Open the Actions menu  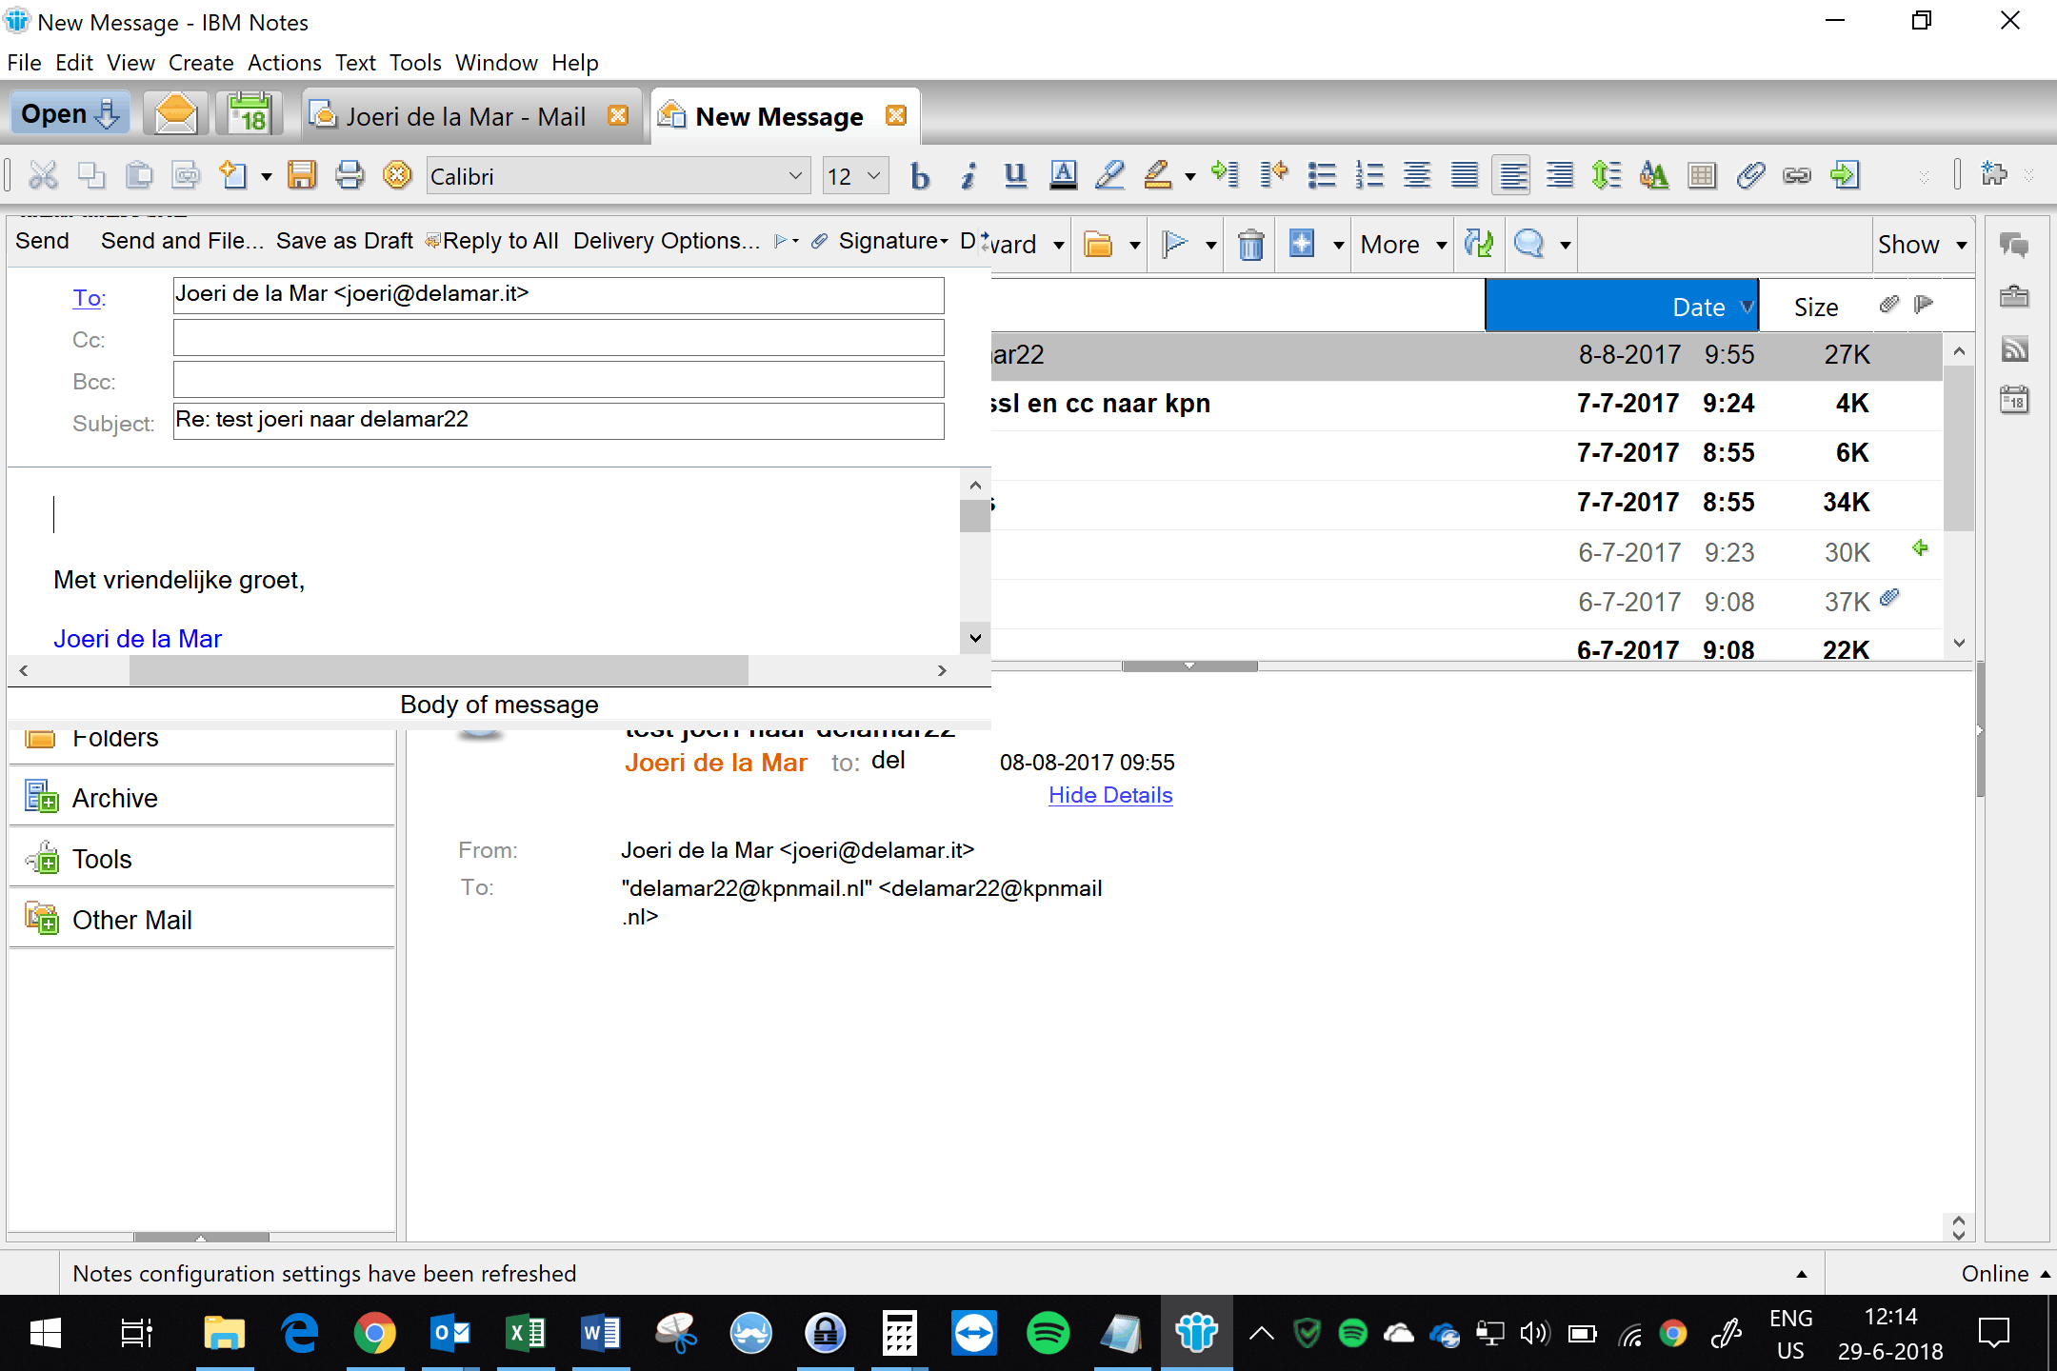pyautogui.click(x=284, y=63)
